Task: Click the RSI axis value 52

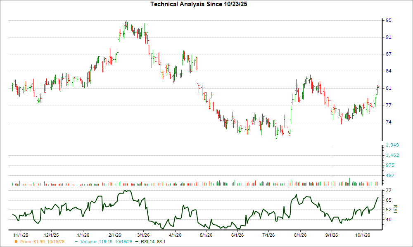Action: coord(389,210)
